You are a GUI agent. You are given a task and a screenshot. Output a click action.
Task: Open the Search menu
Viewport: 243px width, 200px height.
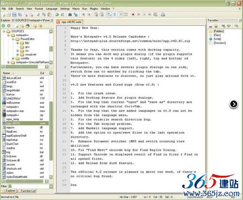[20, 9]
